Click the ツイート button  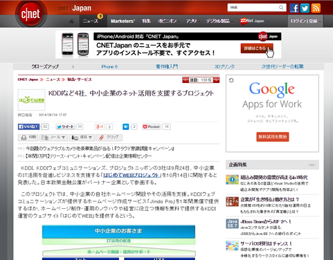66,127
